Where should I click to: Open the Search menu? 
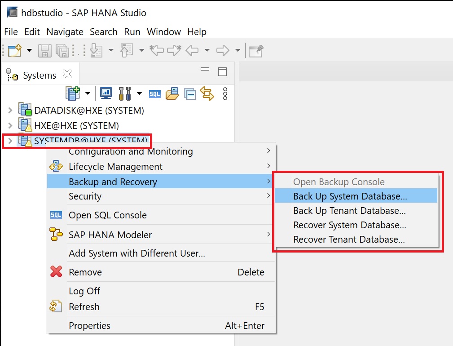(104, 32)
